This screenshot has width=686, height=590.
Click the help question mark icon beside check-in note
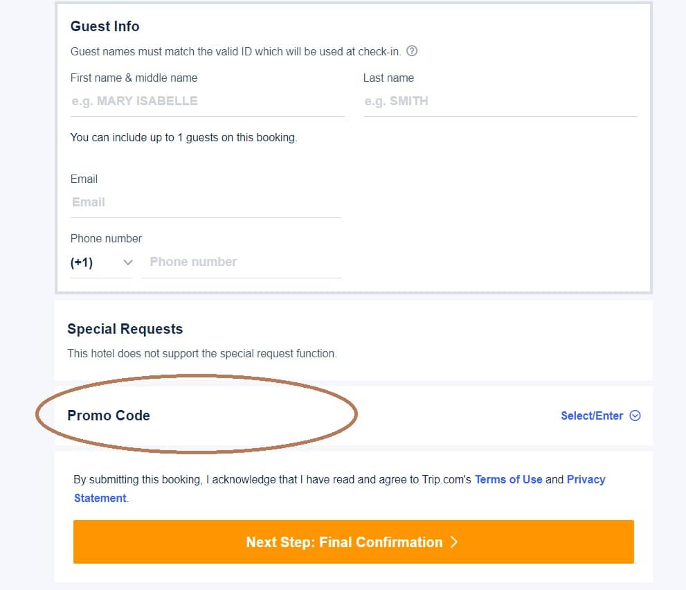click(x=411, y=51)
